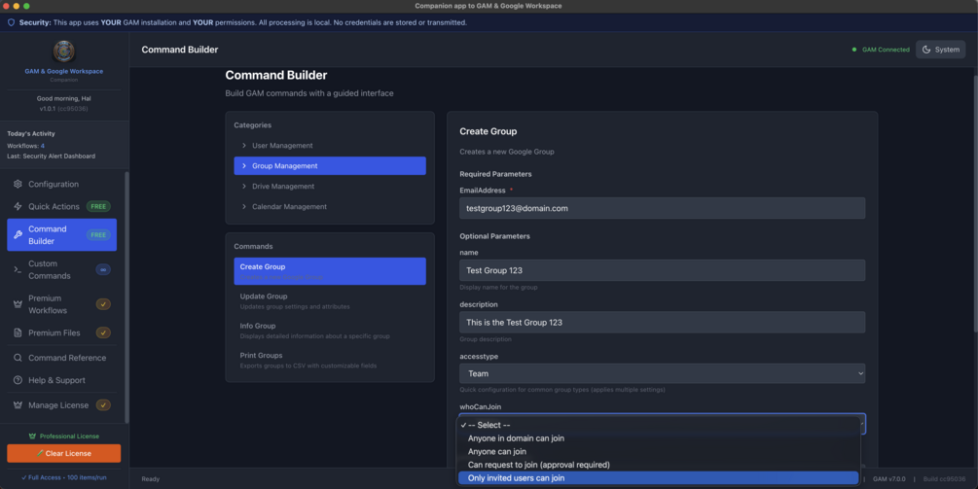Click the EmailAddress input field
Image resolution: width=978 pixels, height=489 pixels.
click(662, 208)
